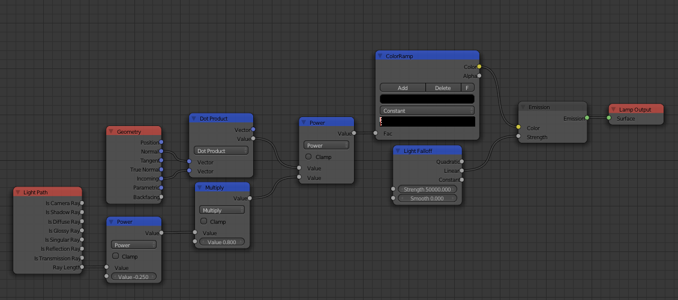Click the Emission Strength input socket
Viewport: 678px width, 300px height.
518,137
